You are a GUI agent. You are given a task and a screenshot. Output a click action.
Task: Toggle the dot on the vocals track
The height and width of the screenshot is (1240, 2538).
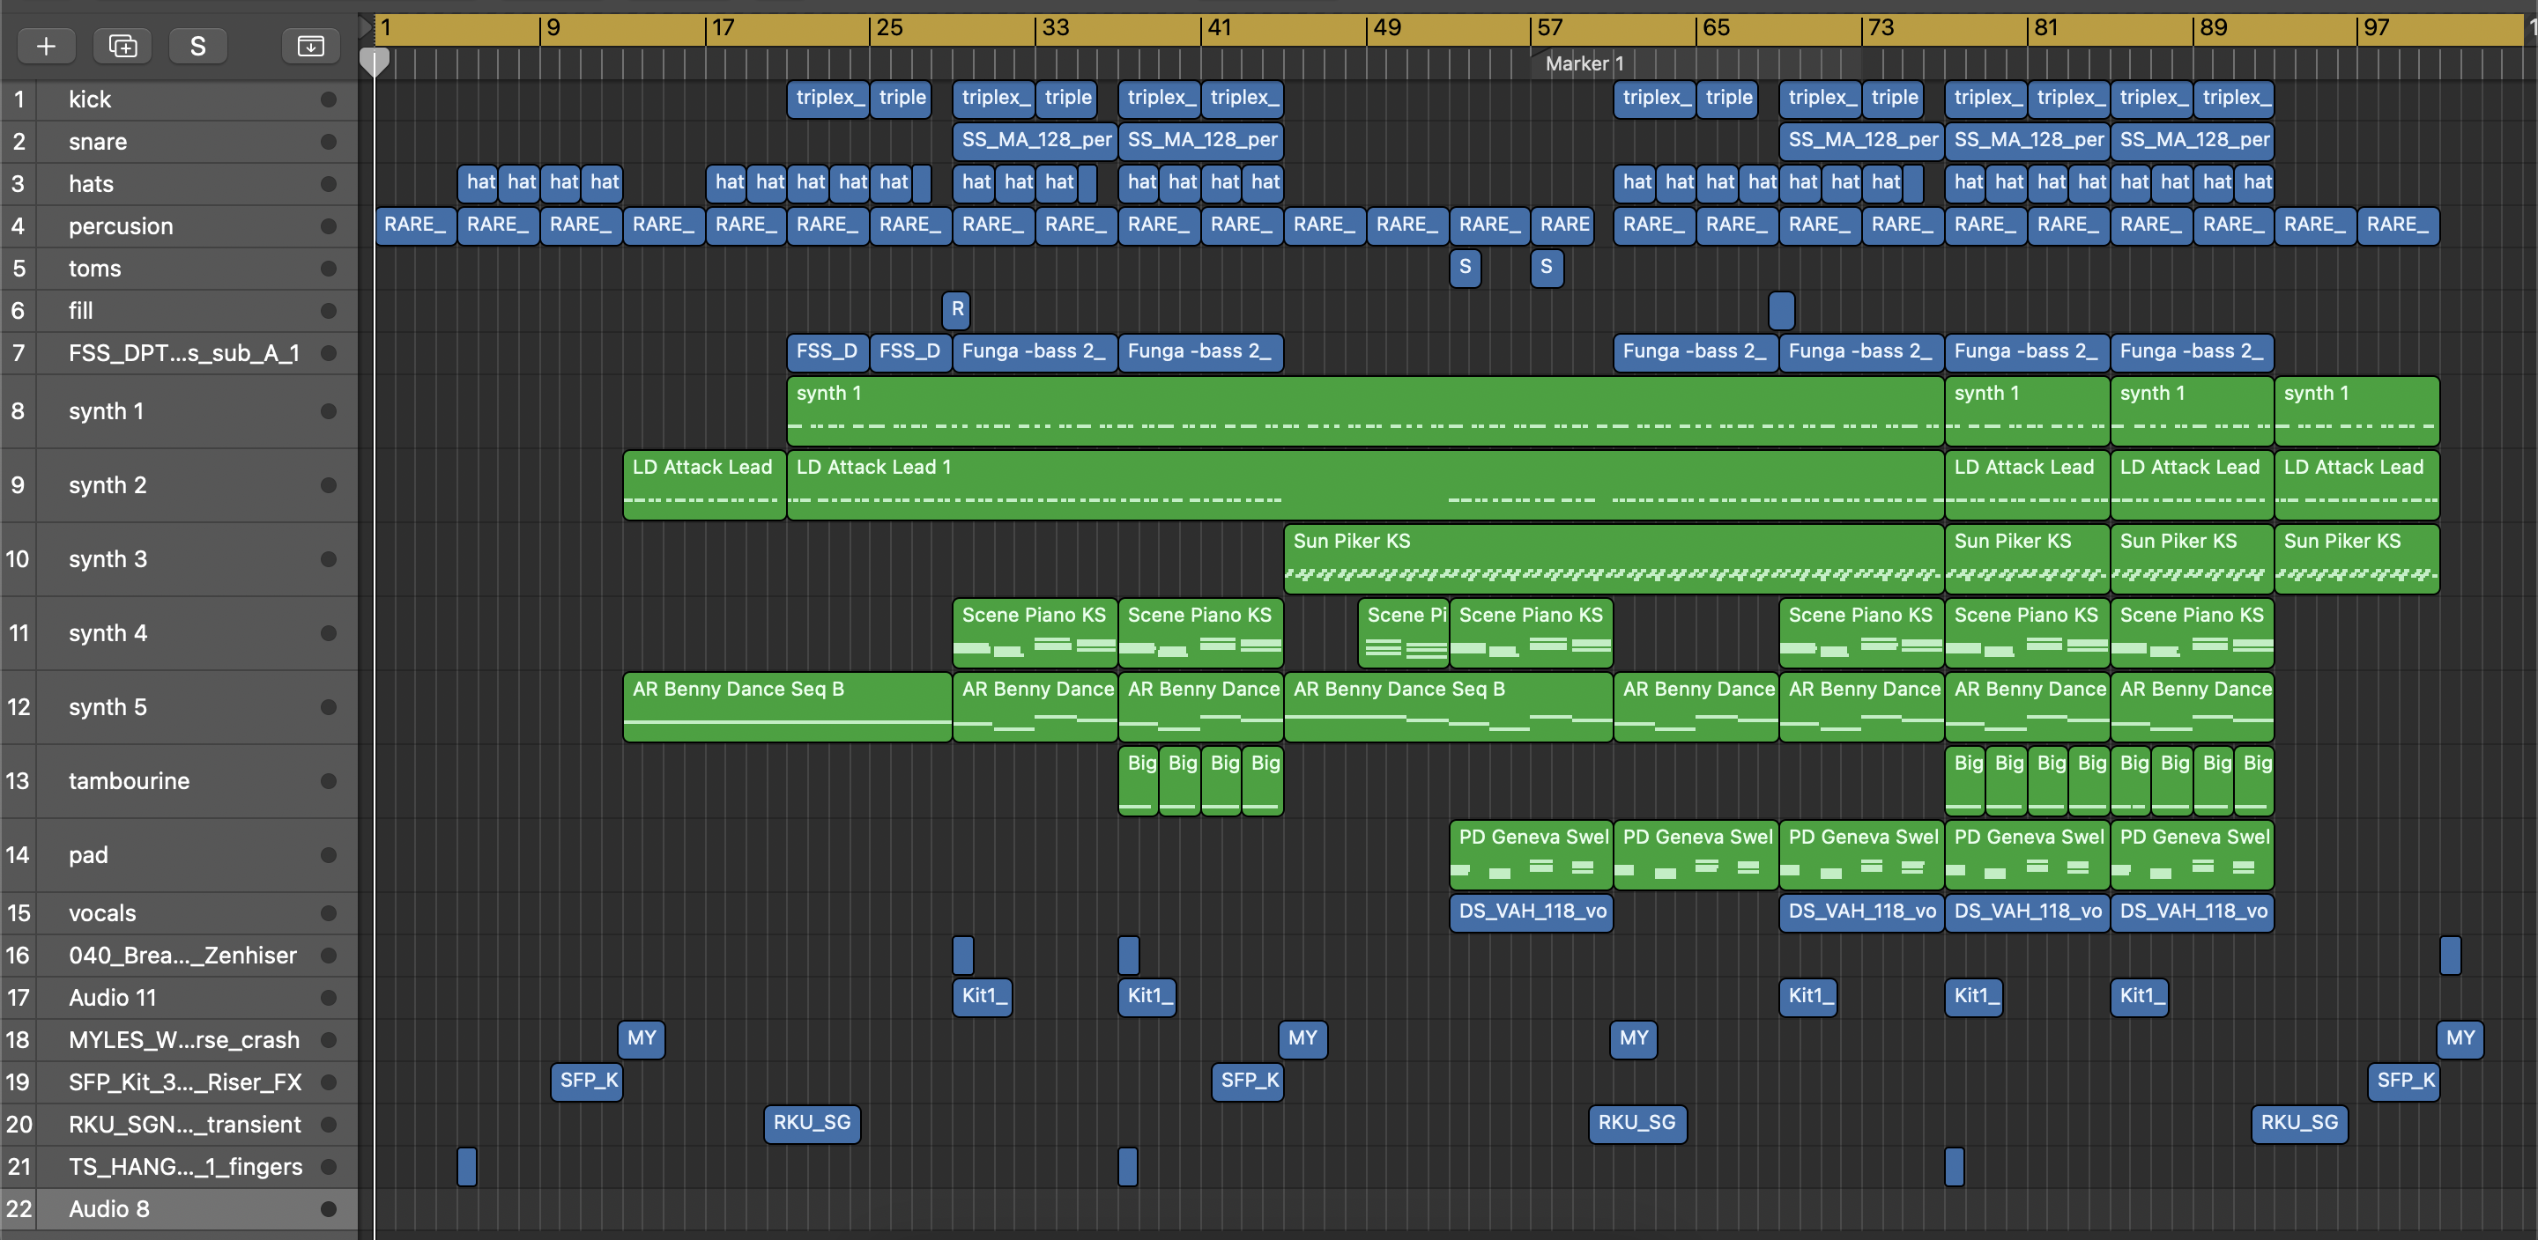coord(328,913)
